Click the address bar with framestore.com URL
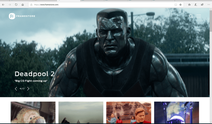 101,5
